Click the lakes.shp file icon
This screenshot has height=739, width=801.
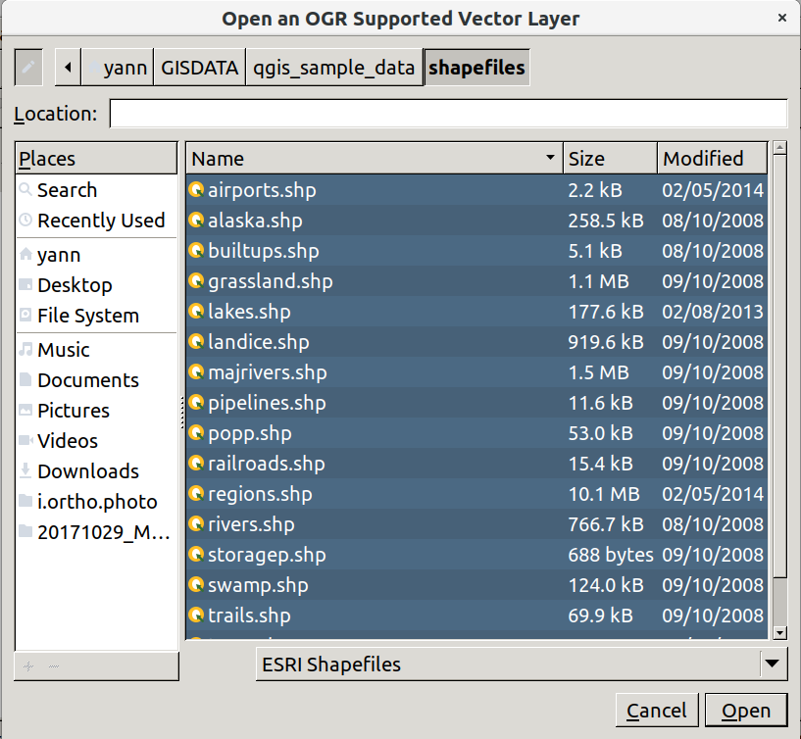coord(196,312)
